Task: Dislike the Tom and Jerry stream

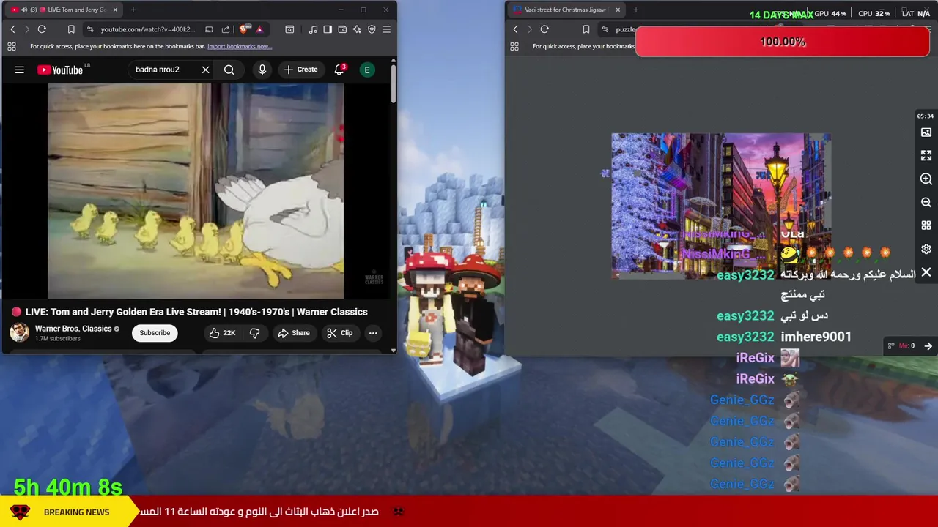Action: (254, 333)
